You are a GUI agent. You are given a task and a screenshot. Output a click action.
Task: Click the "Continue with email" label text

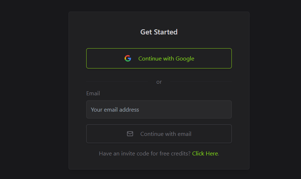tap(166, 134)
